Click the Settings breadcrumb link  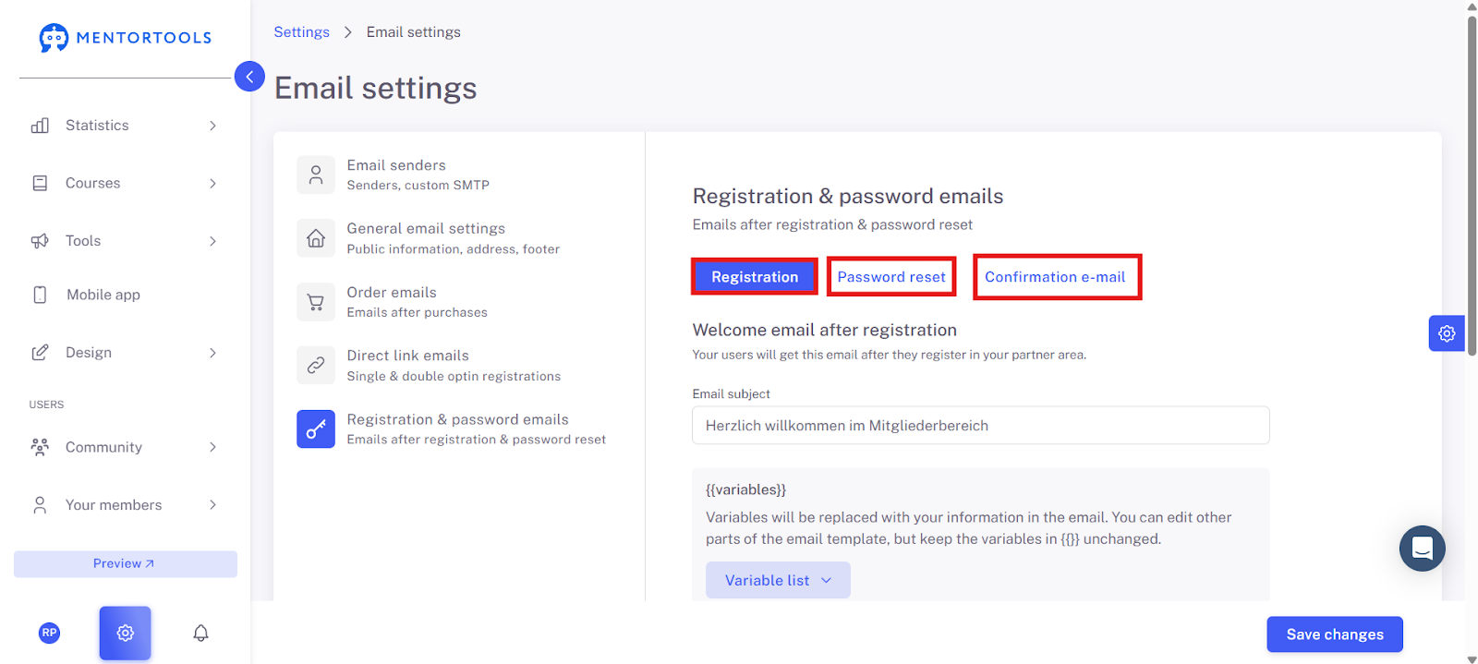[x=301, y=31]
